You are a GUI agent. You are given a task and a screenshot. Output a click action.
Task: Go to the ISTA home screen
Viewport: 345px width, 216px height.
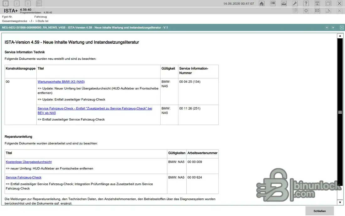pyautogui.click(x=262, y=3)
